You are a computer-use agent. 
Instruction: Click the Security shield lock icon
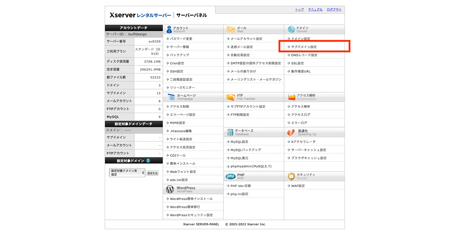tap(291, 176)
